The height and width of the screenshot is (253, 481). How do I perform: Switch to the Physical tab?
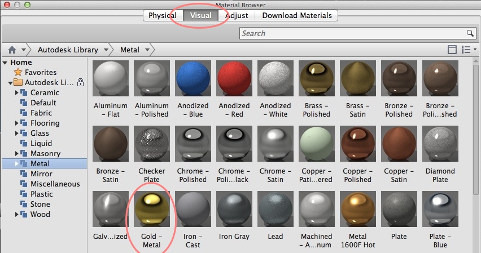163,15
